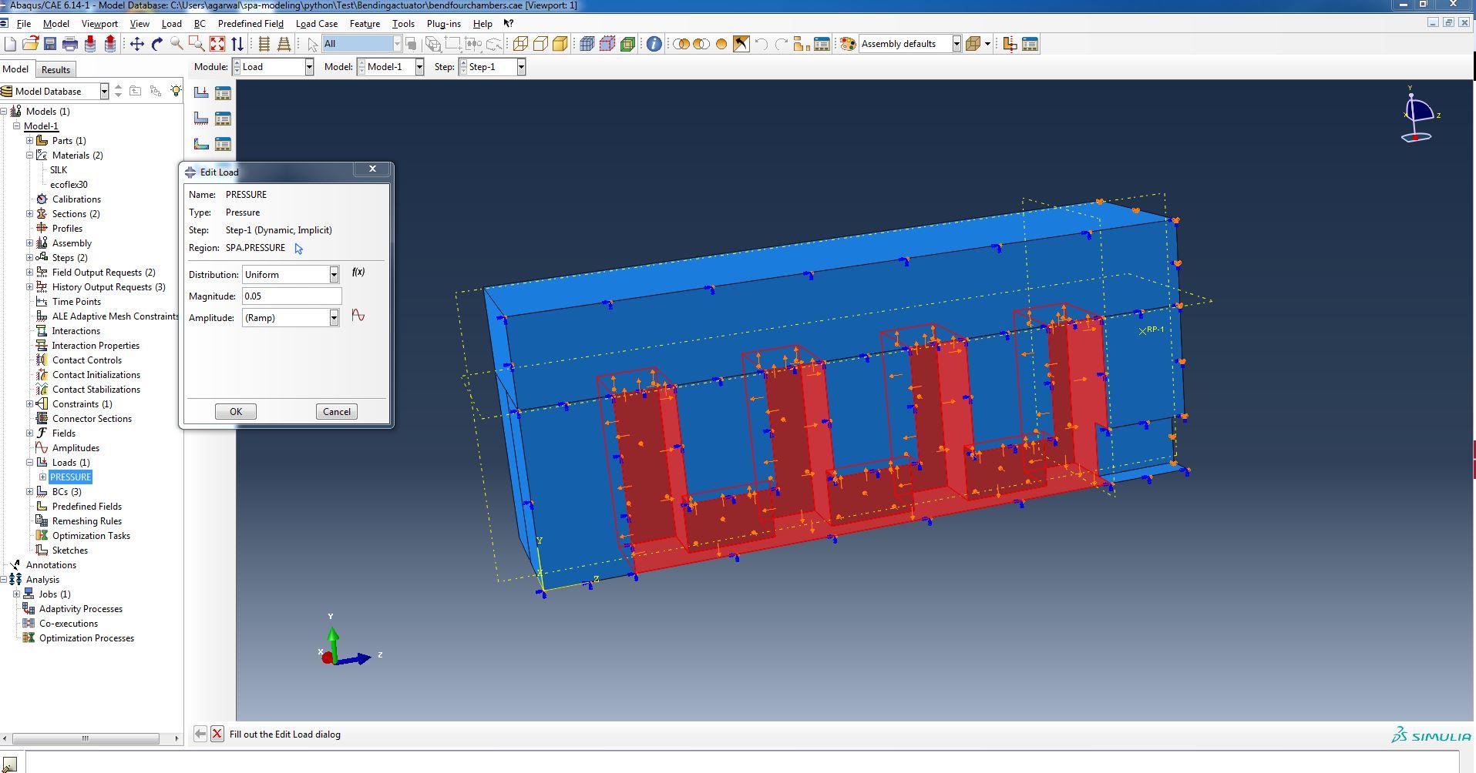Image resolution: width=1476 pixels, height=773 pixels.
Task: Expand the Parts (1) tree node
Action: (x=29, y=141)
